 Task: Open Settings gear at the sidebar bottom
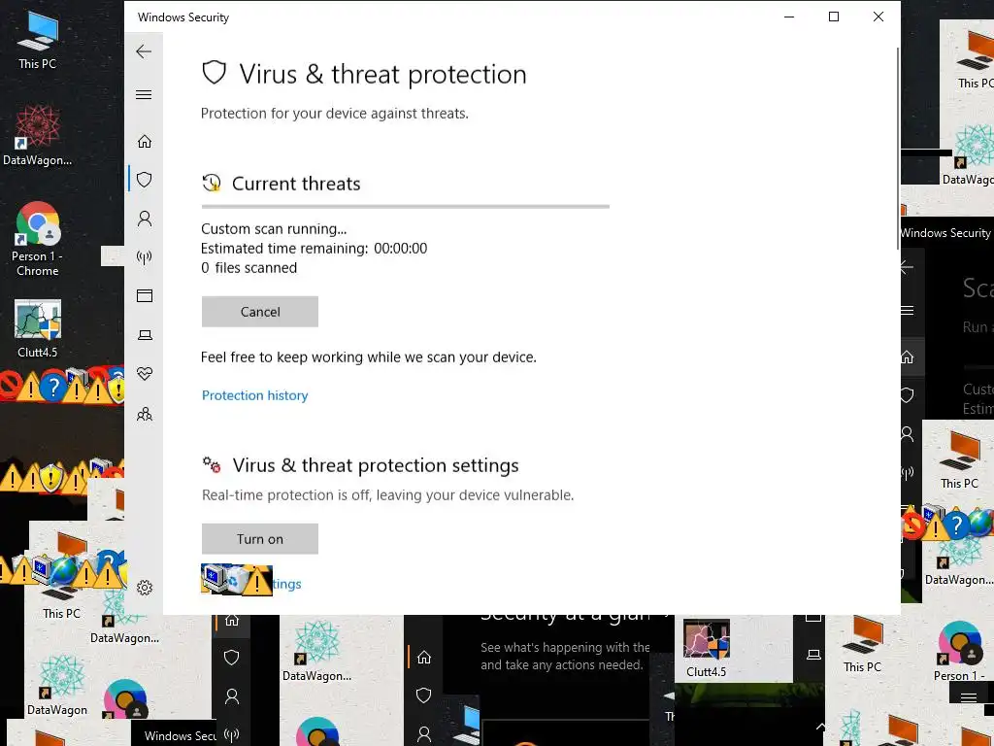tap(145, 588)
